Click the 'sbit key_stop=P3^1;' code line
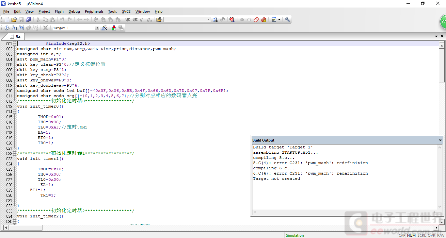 [42, 70]
